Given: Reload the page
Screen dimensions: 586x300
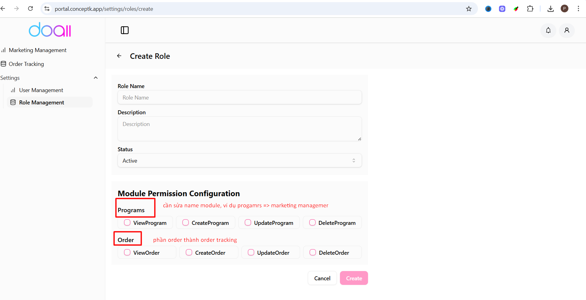Looking at the screenshot, I should pyautogui.click(x=30, y=9).
